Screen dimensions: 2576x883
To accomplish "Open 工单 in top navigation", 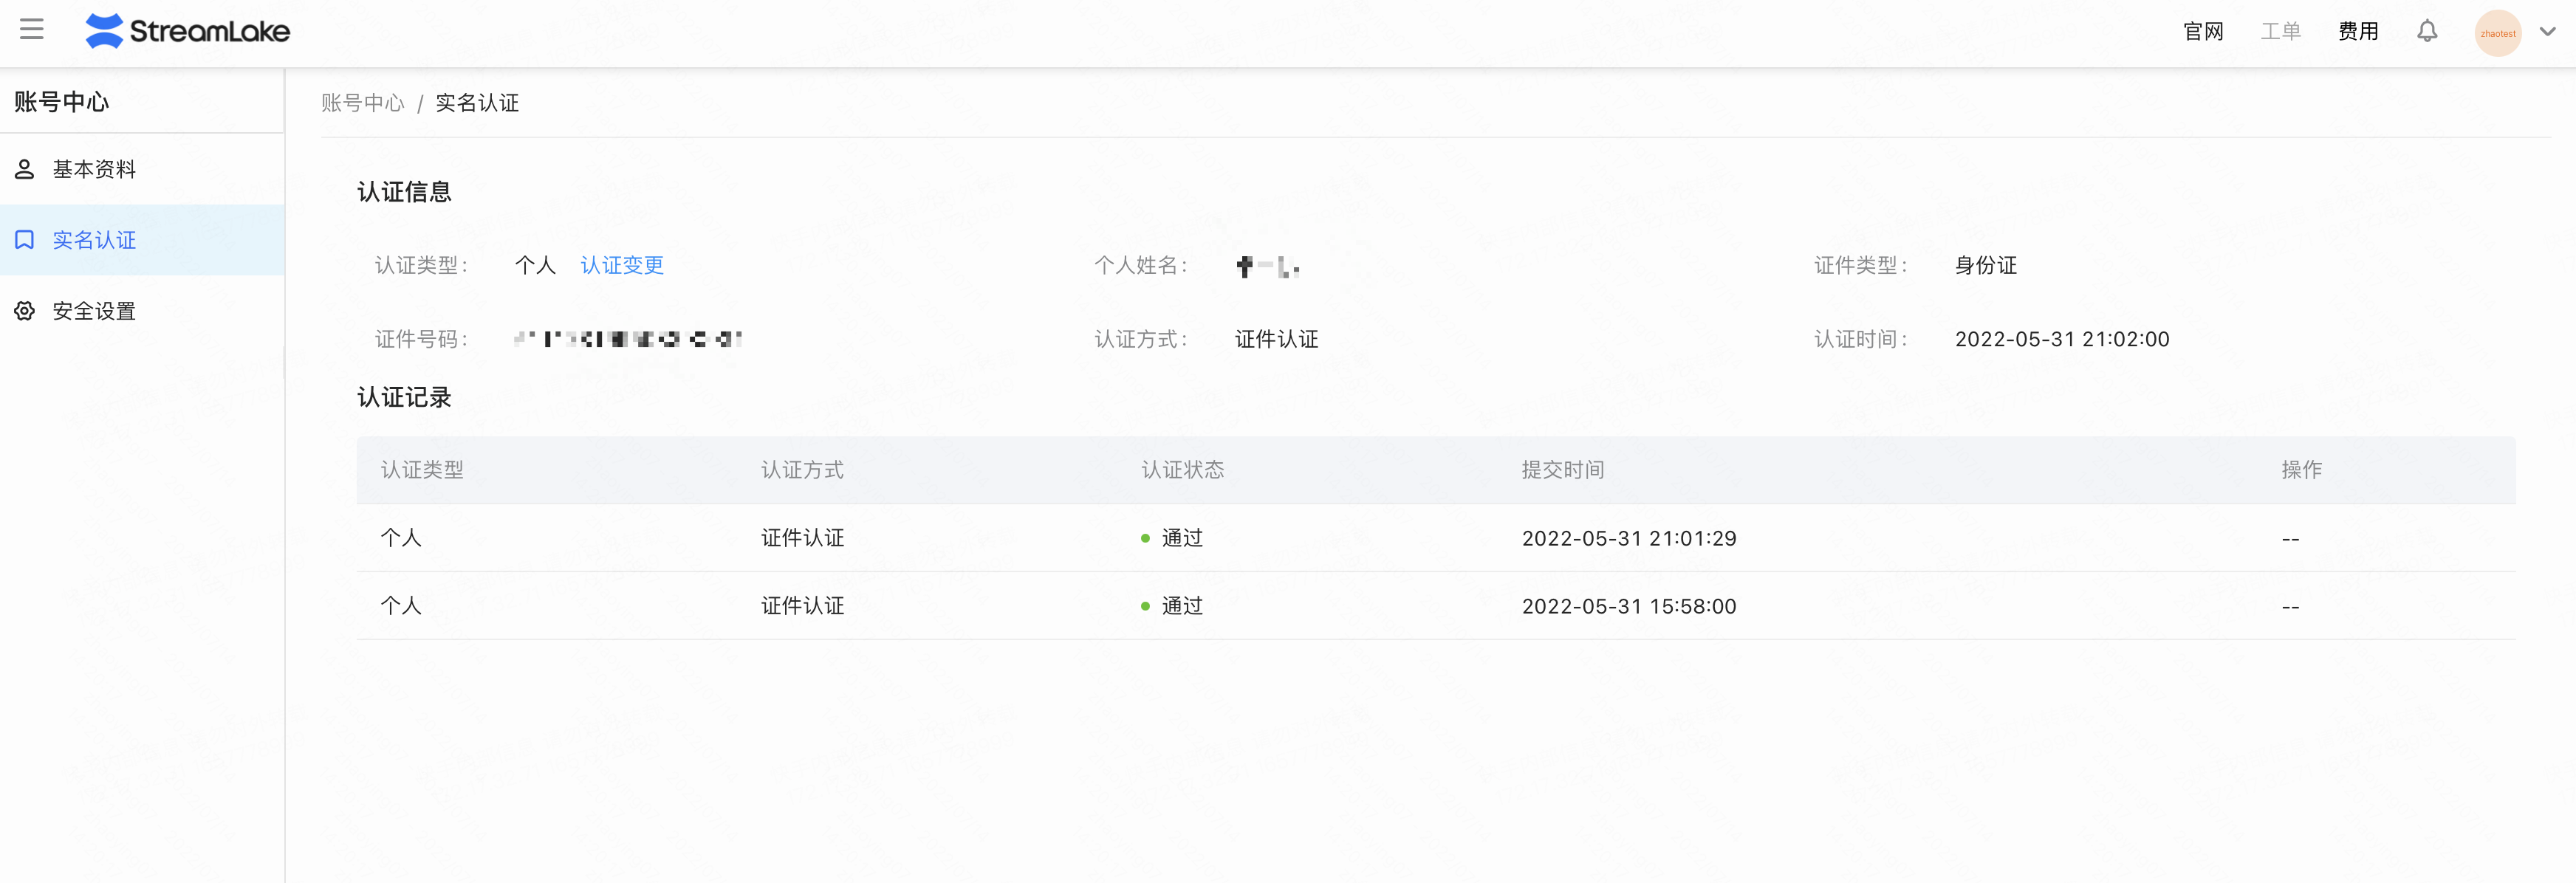I will click(x=2280, y=32).
